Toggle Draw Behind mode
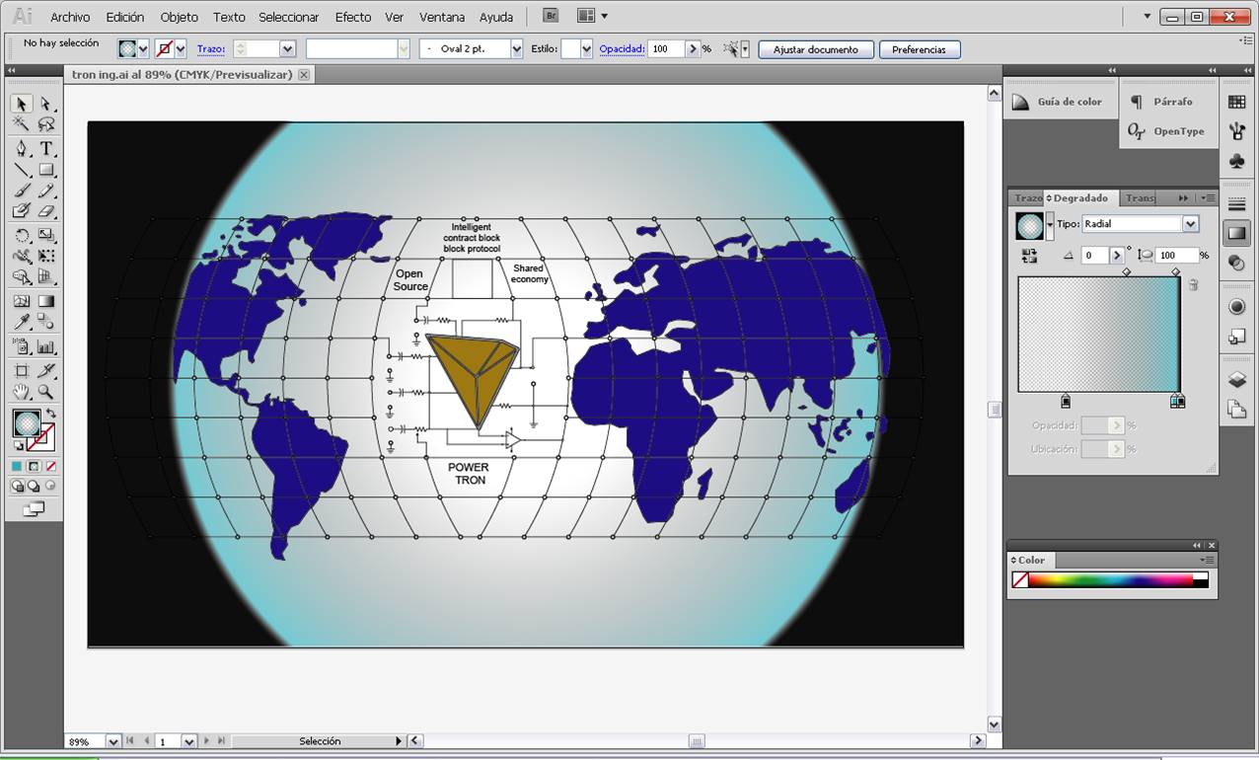This screenshot has height=760, width=1259. [34, 486]
